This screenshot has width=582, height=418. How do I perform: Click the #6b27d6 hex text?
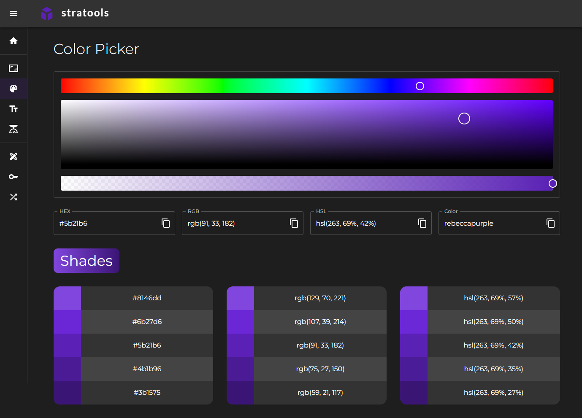click(x=147, y=321)
